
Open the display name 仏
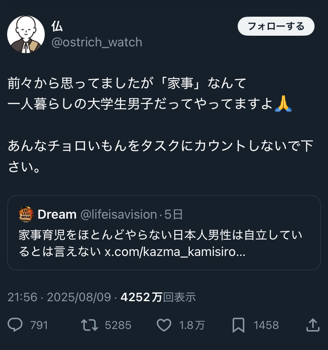click(x=57, y=27)
